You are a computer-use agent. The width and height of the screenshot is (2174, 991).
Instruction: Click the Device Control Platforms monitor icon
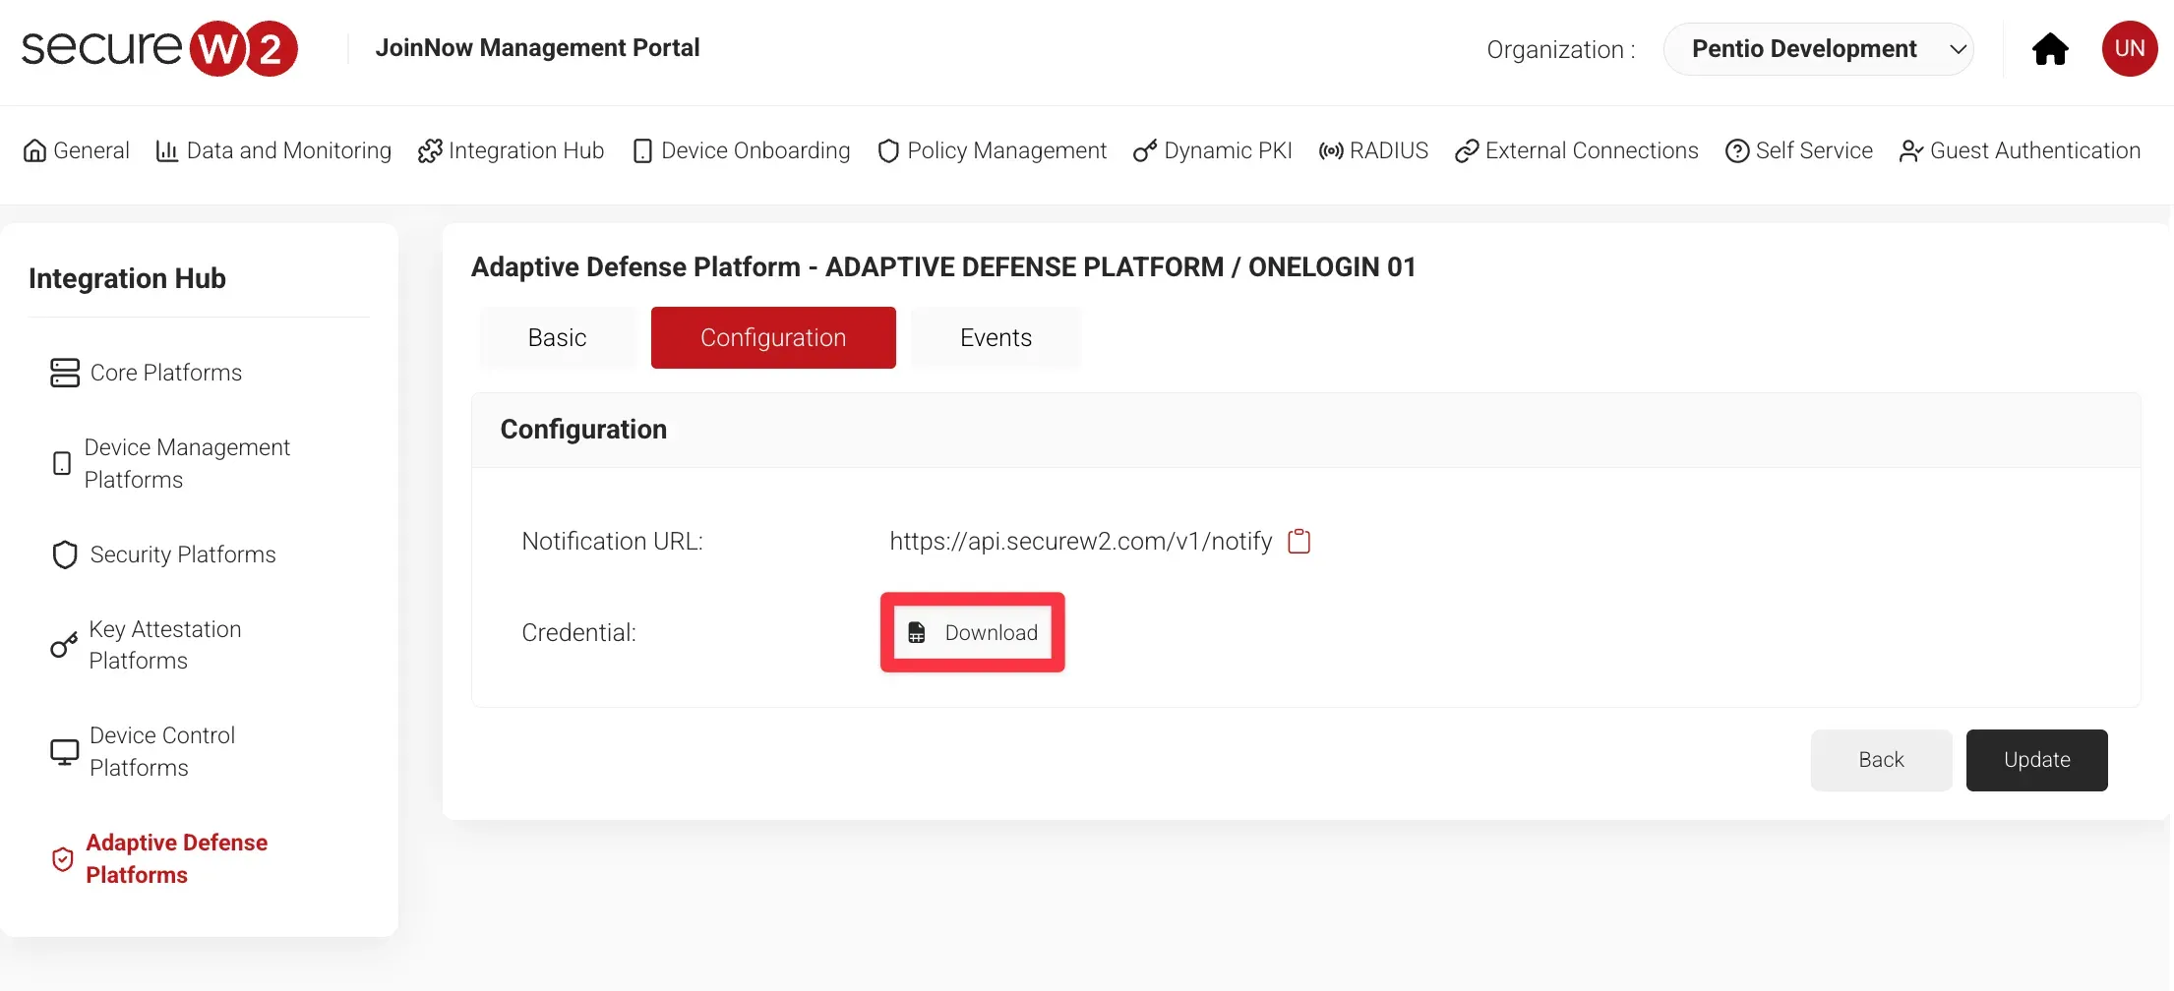pos(65,752)
